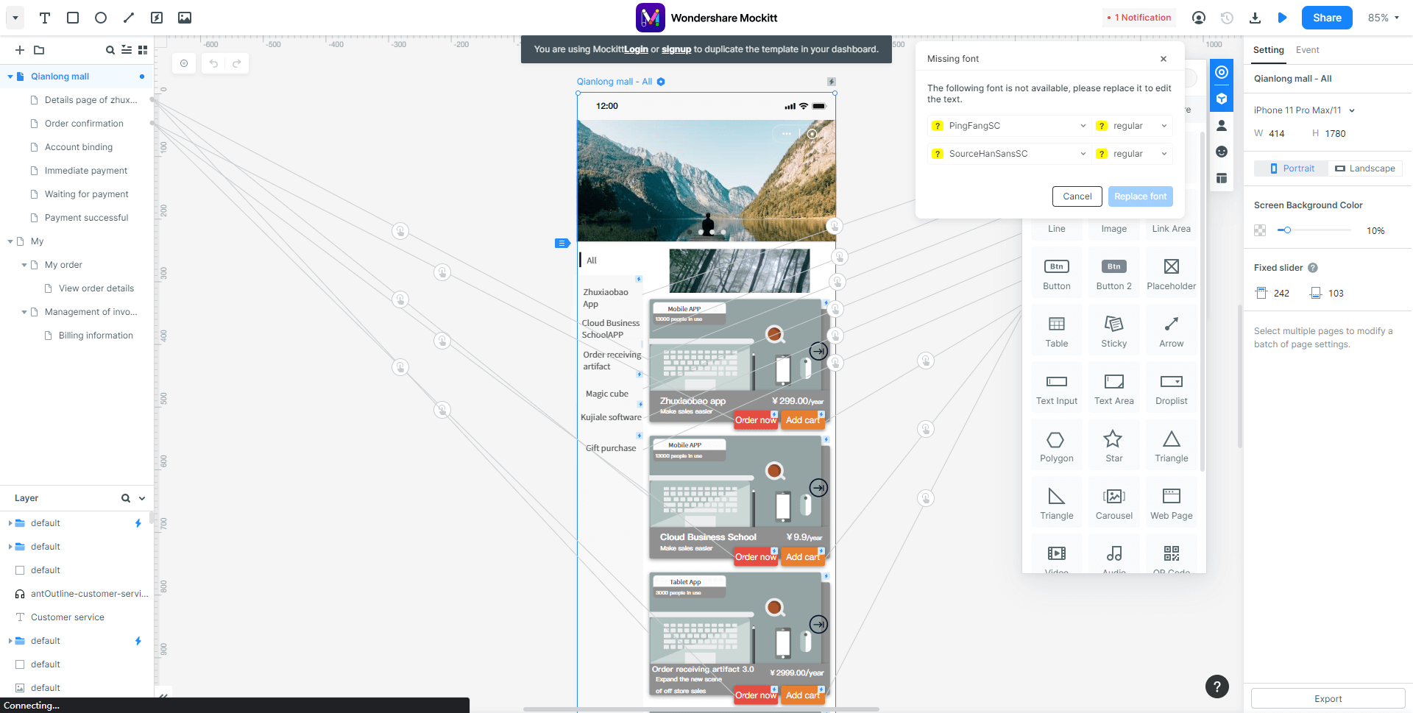
Task: Toggle the transparent background color swatch
Action: (x=1260, y=230)
